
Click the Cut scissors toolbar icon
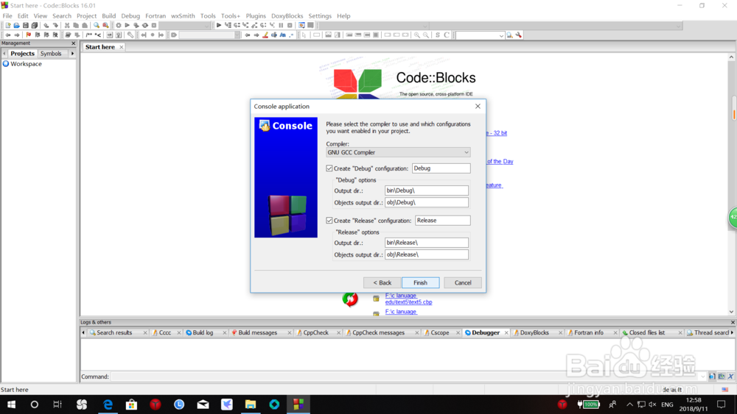[x=67, y=25]
